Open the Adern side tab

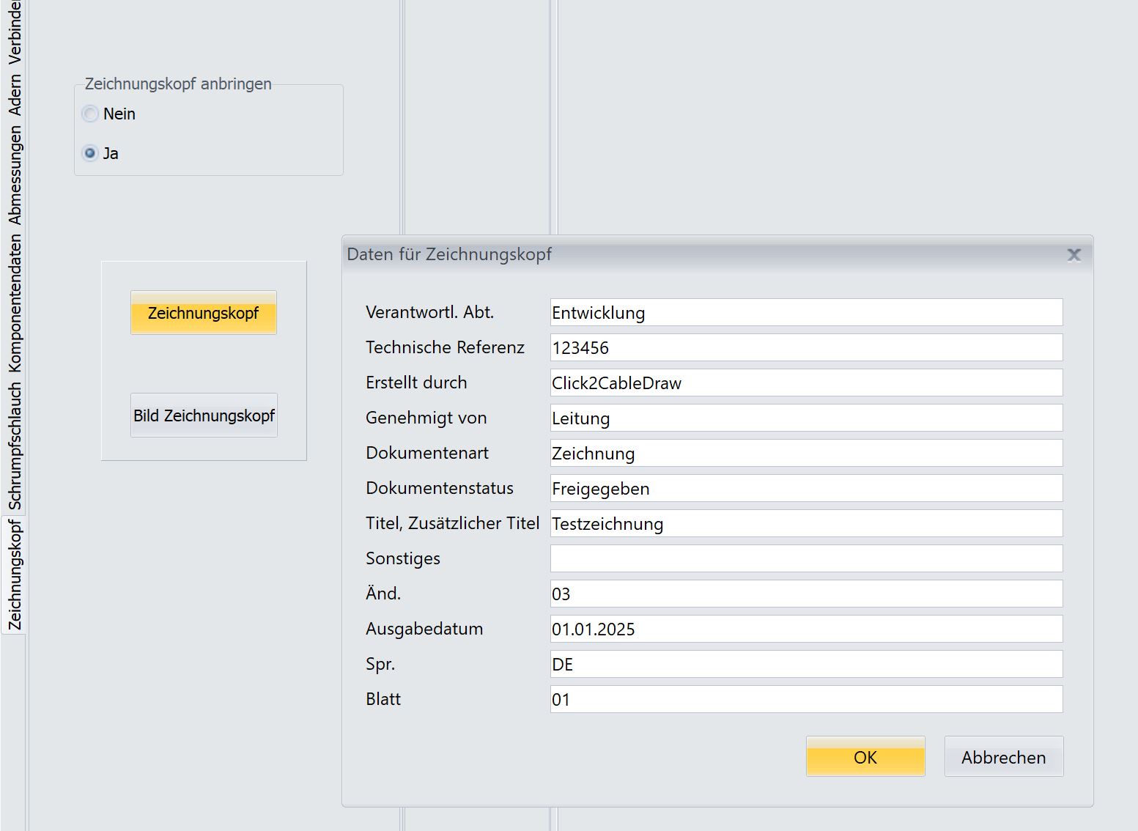(x=15, y=95)
